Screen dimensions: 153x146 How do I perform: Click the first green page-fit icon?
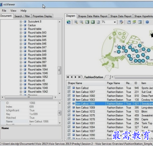click(87, 22)
